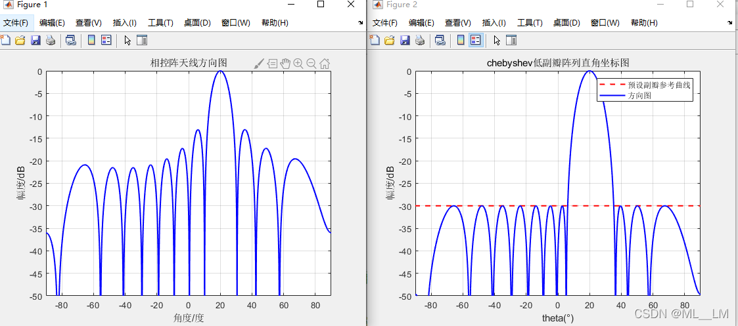
Task: Click dock arrow at Figure 1 menu bar right
Action: click(x=360, y=23)
